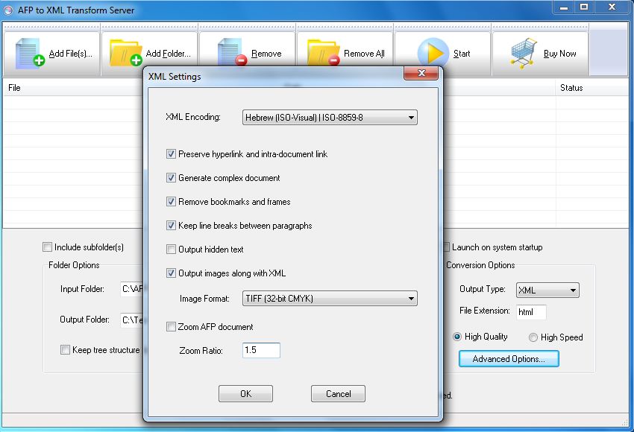Uncheck Remove bookmarks and frames
The height and width of the screenshot is (432, 634).
[171, 201]
